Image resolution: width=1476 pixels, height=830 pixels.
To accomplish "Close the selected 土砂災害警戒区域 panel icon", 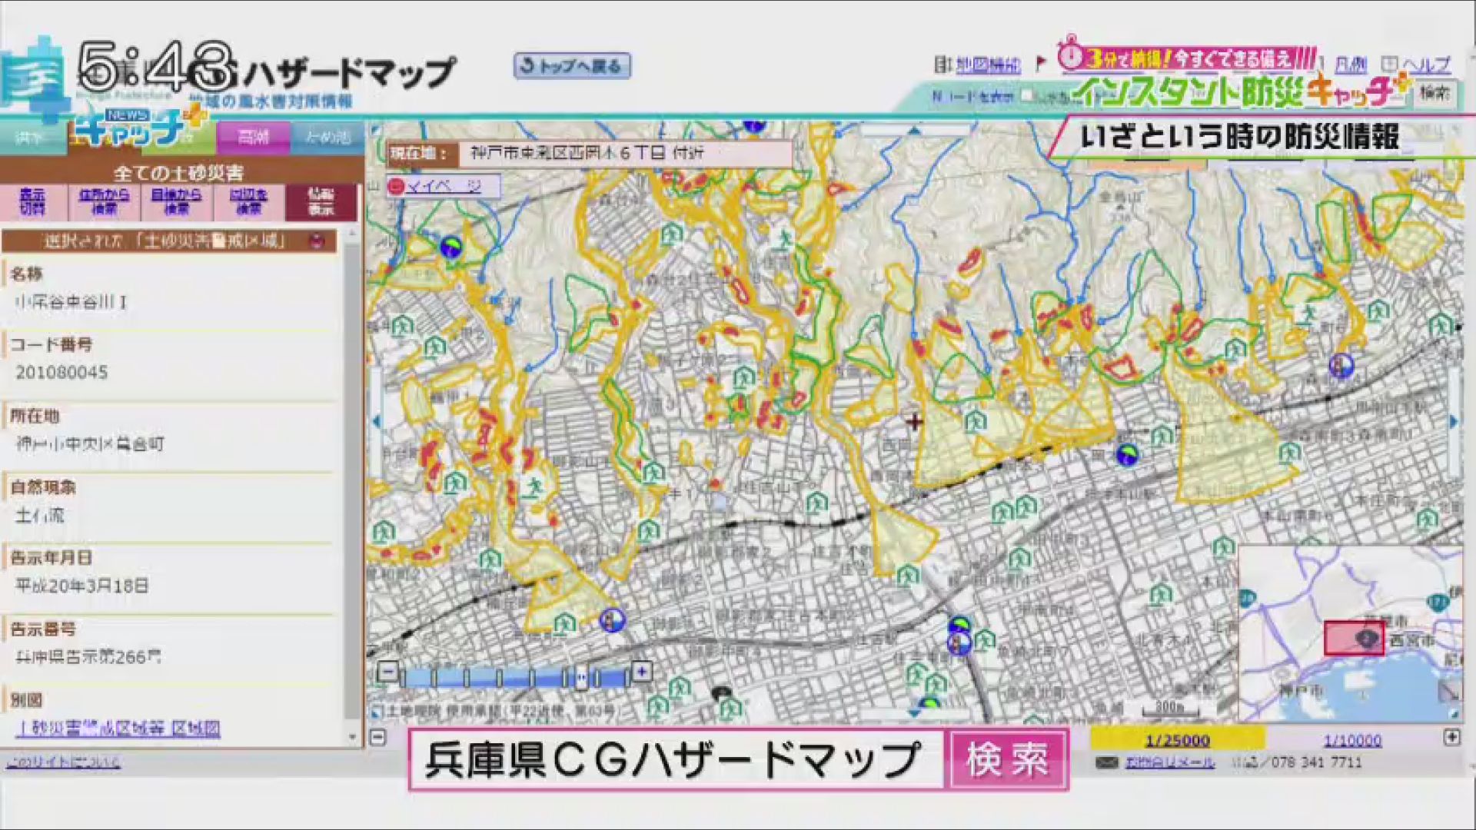I will click(x=317, y=242).
